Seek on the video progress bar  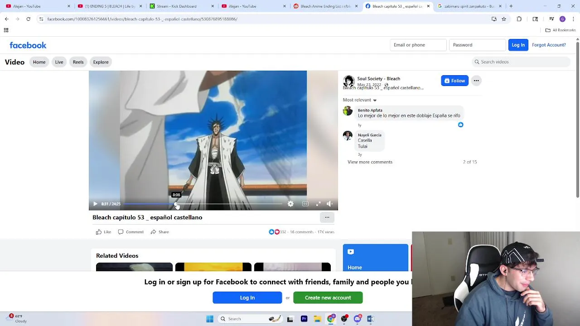(x=203, y=204)
